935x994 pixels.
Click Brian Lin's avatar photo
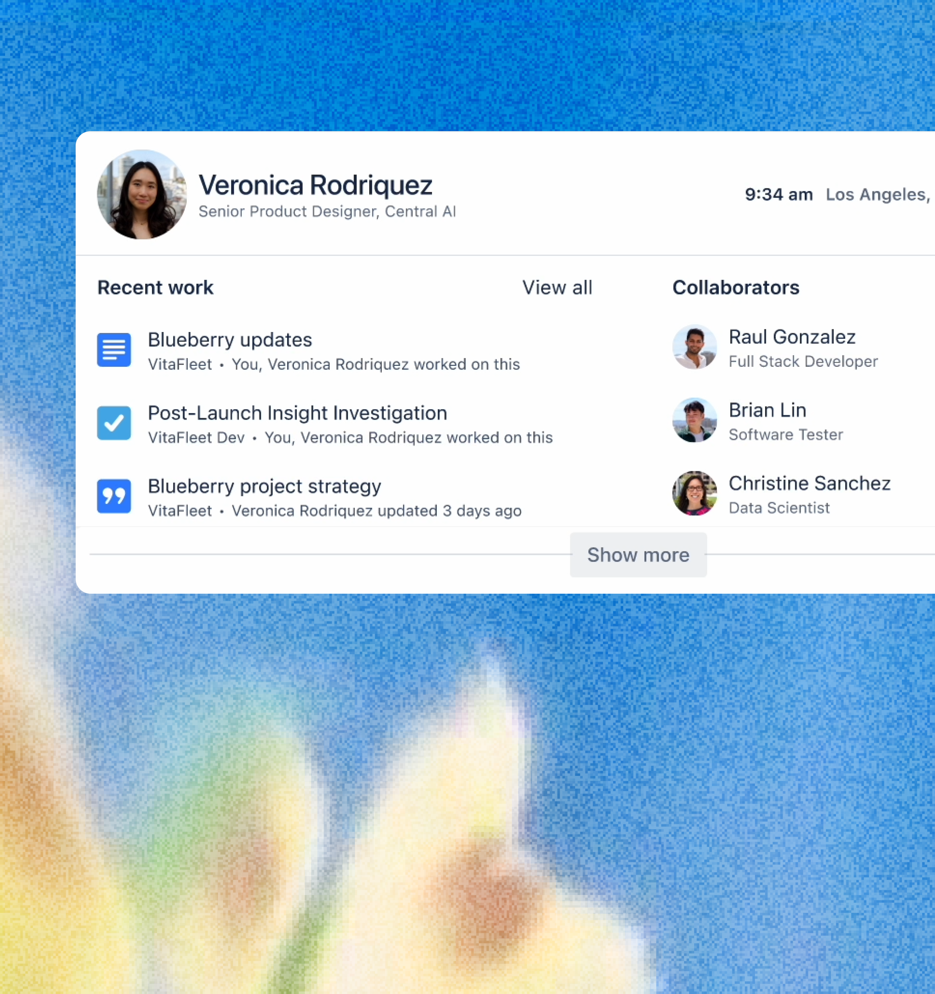pyautogui.click(x=694, y=420)
